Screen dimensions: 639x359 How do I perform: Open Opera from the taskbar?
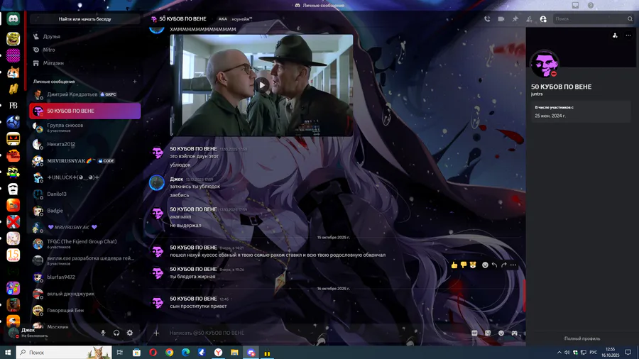(x=153, y=353)
